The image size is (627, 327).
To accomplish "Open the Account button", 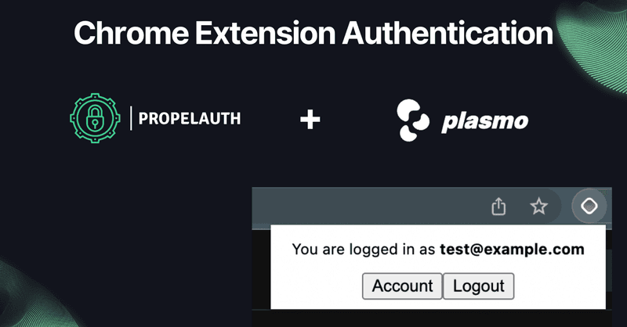I will click(x=402, y=286).
